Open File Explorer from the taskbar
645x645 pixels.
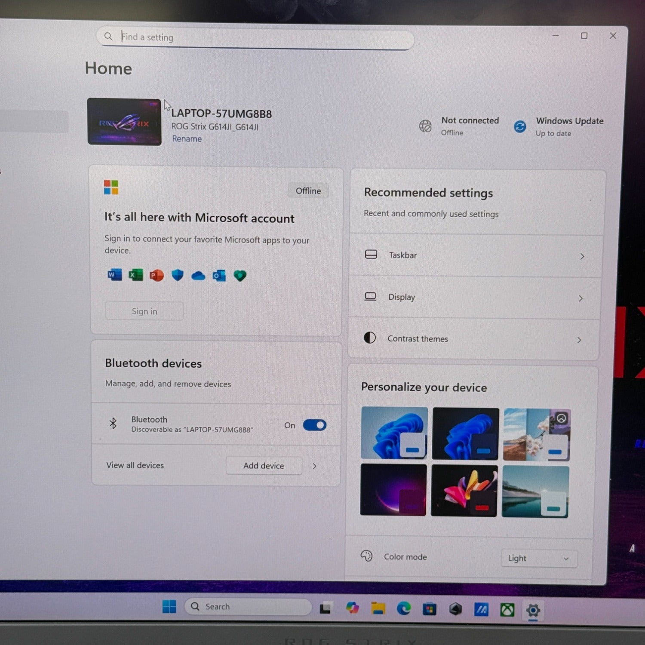point(378,608)
